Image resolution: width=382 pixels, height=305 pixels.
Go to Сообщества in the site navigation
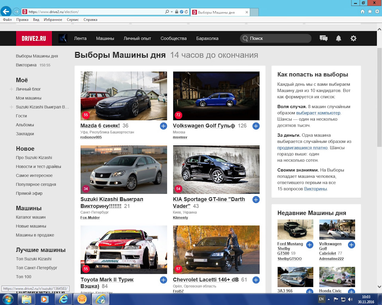point(174,39)
